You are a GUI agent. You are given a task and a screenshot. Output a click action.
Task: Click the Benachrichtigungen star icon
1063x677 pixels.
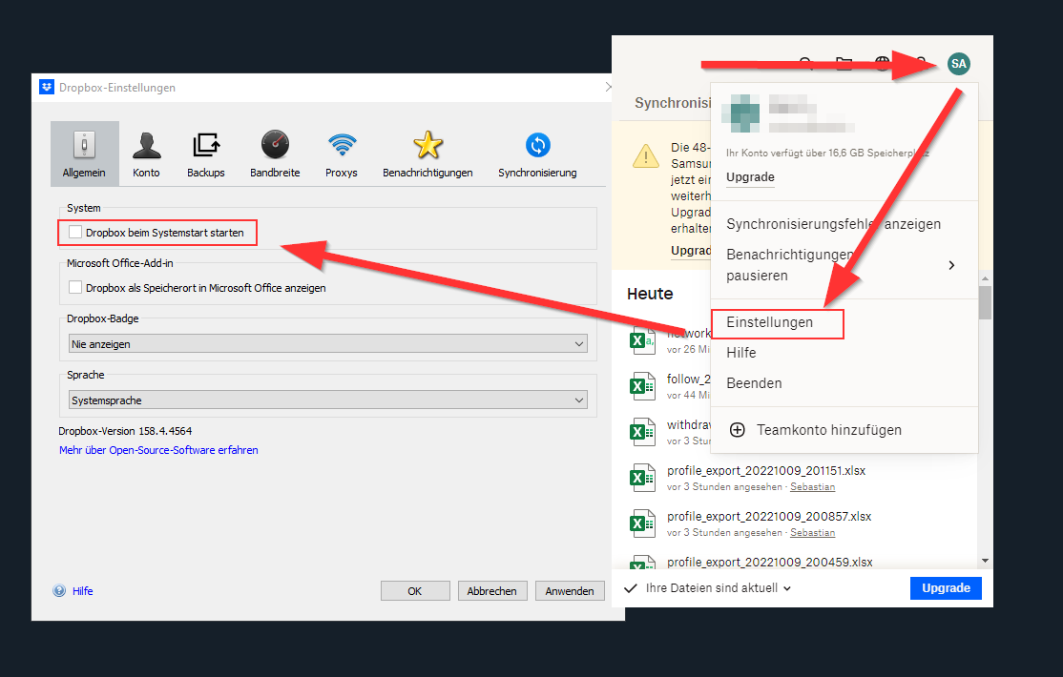click(x=427, y=154)
